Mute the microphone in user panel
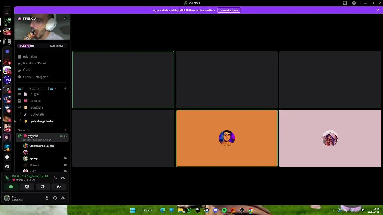The image size is (383, 215). pyautogui.click(x=47, y=198)
